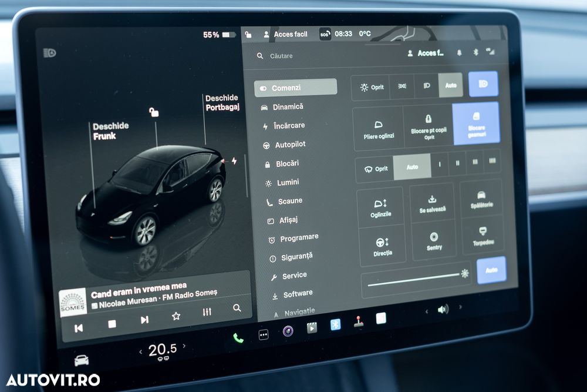Skip to previous track
This screenshot has width=587, height=392.
click(x=79, y=329)
